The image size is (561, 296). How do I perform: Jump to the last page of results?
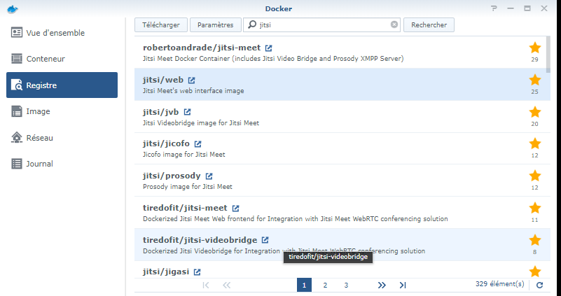pyautogui.click(x=403, y=285)
